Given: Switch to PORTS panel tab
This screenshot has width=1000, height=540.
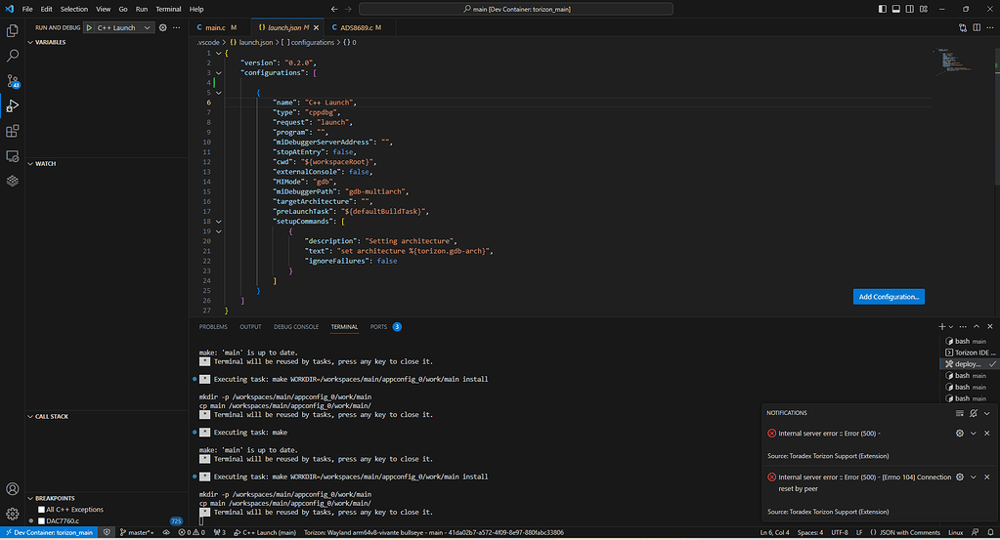Looking at the screenshot, I should pos(379,327).
